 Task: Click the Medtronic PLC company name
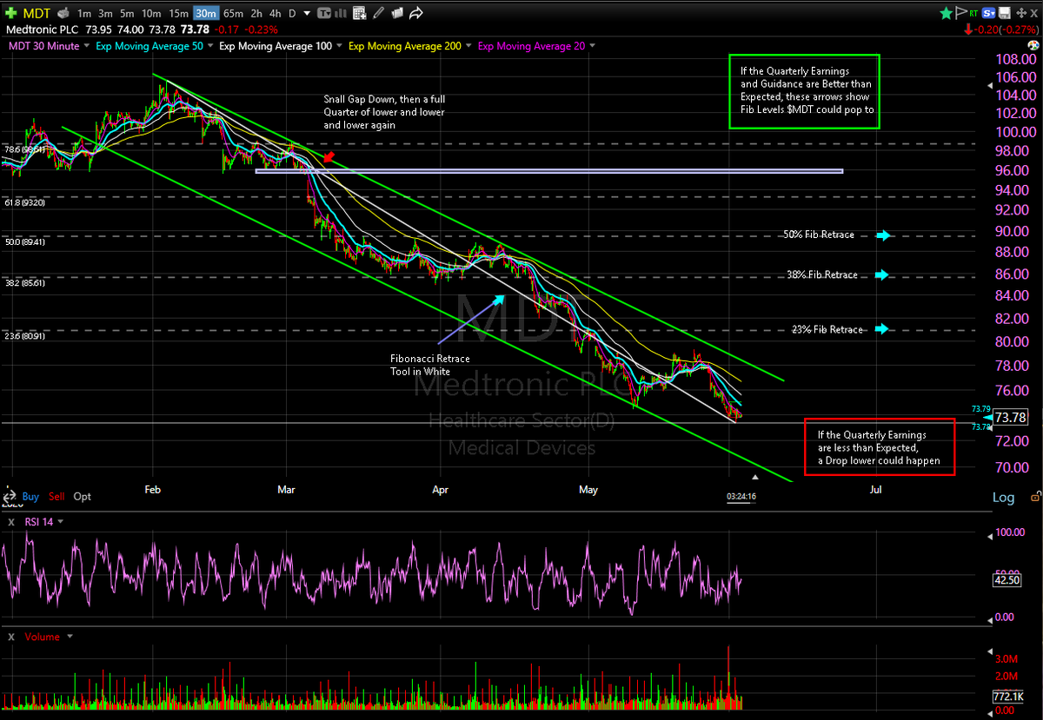point(42,30)
